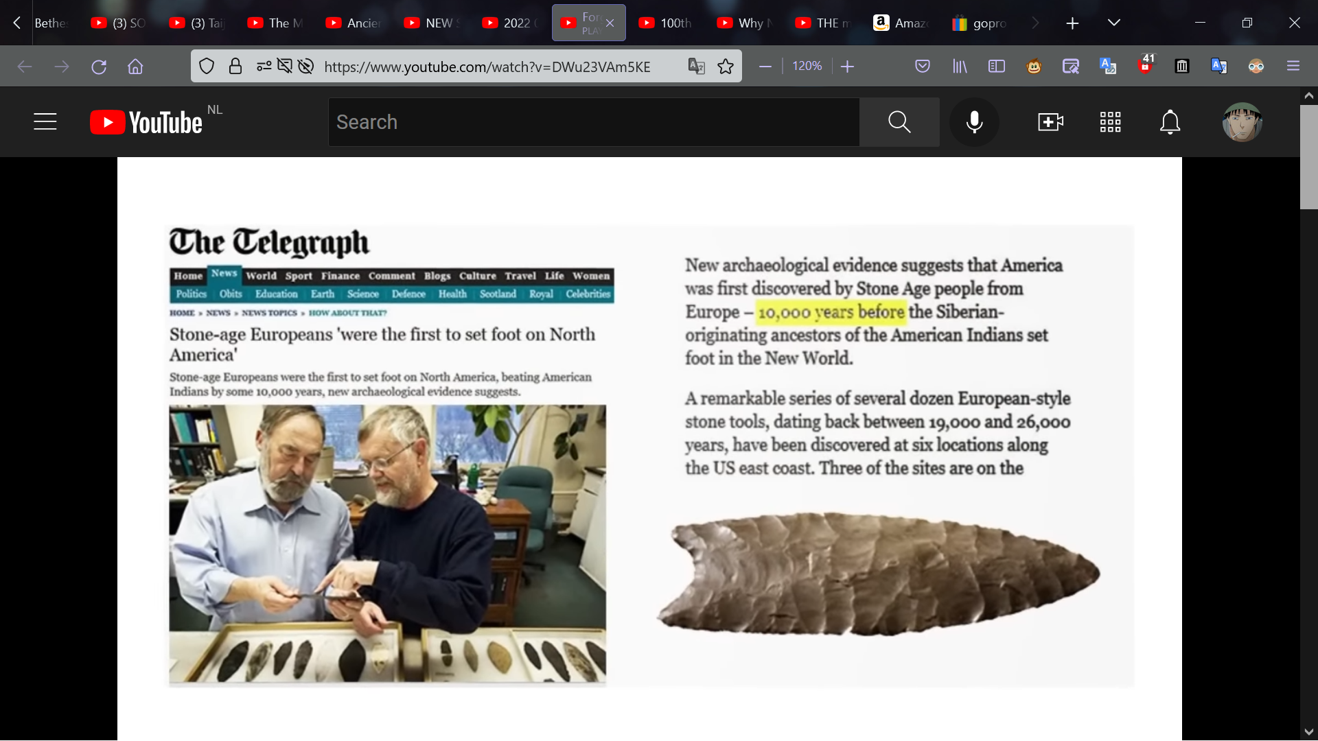
Task: Open YouTube apps grid icon
Action: tap(1110, 122)
